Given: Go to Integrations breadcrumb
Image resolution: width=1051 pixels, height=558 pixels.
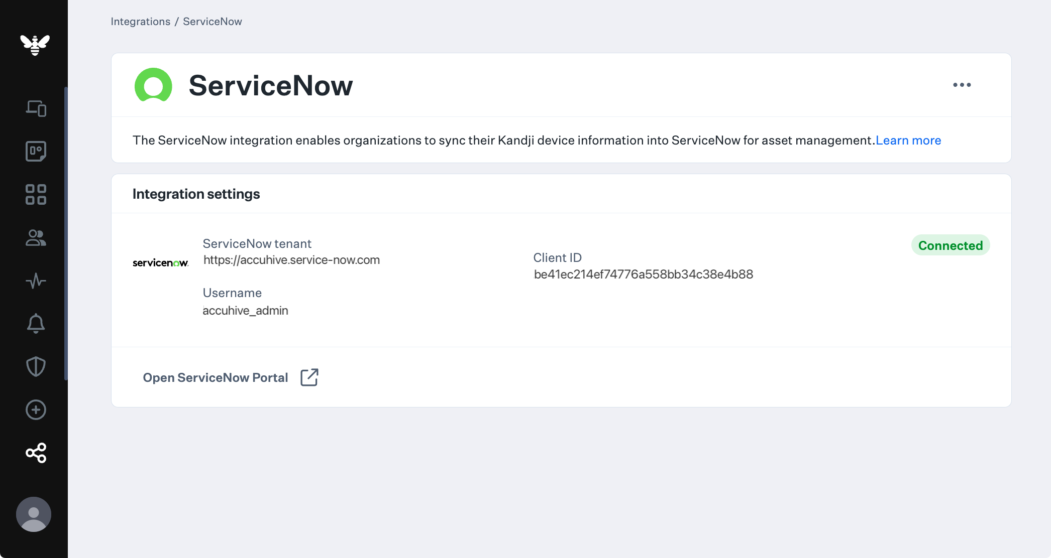Looking at the screenshot, I should (140, 22).
